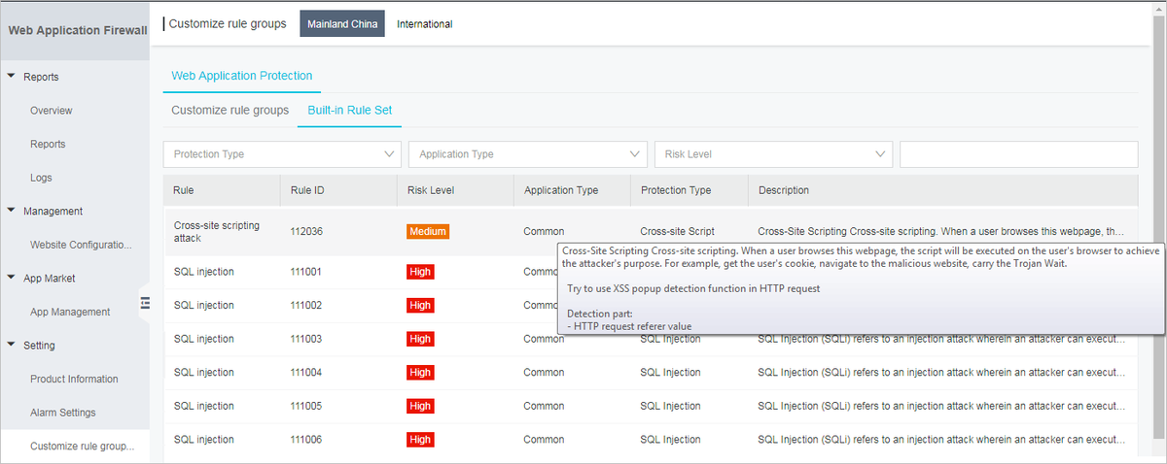
Task: Click the empty search input field
Action: click(x=1019, y=154)
